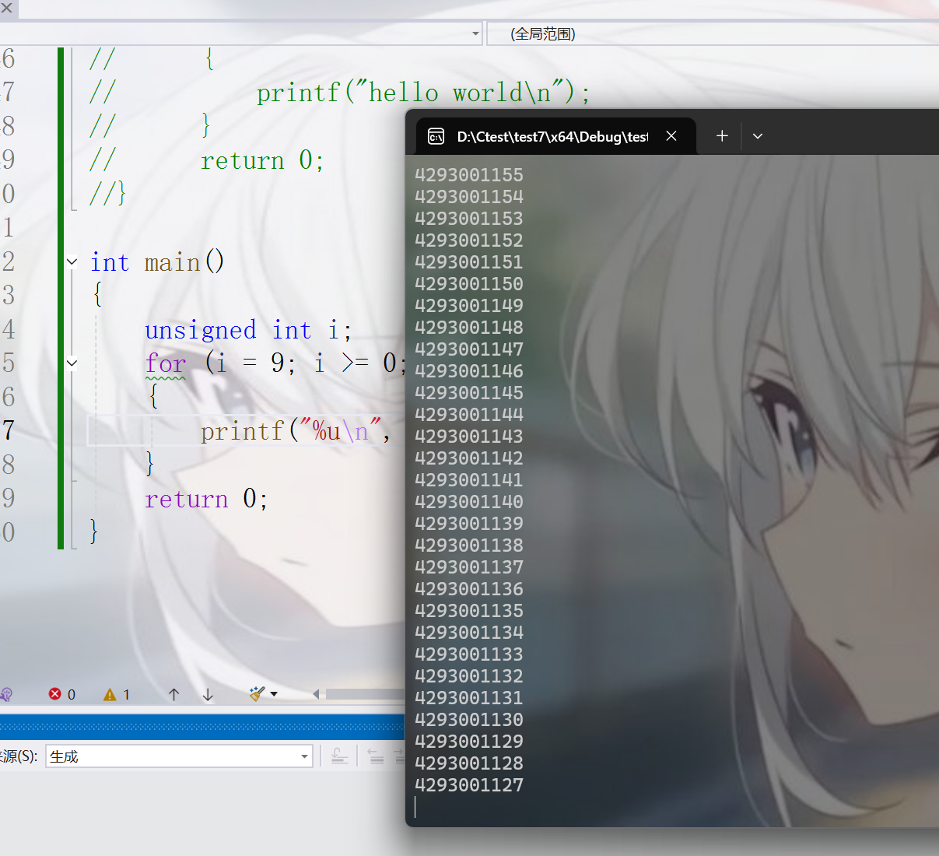939x856 pixels.
Task: Click terminal output line 4293001140
Action: click(469, 502)
